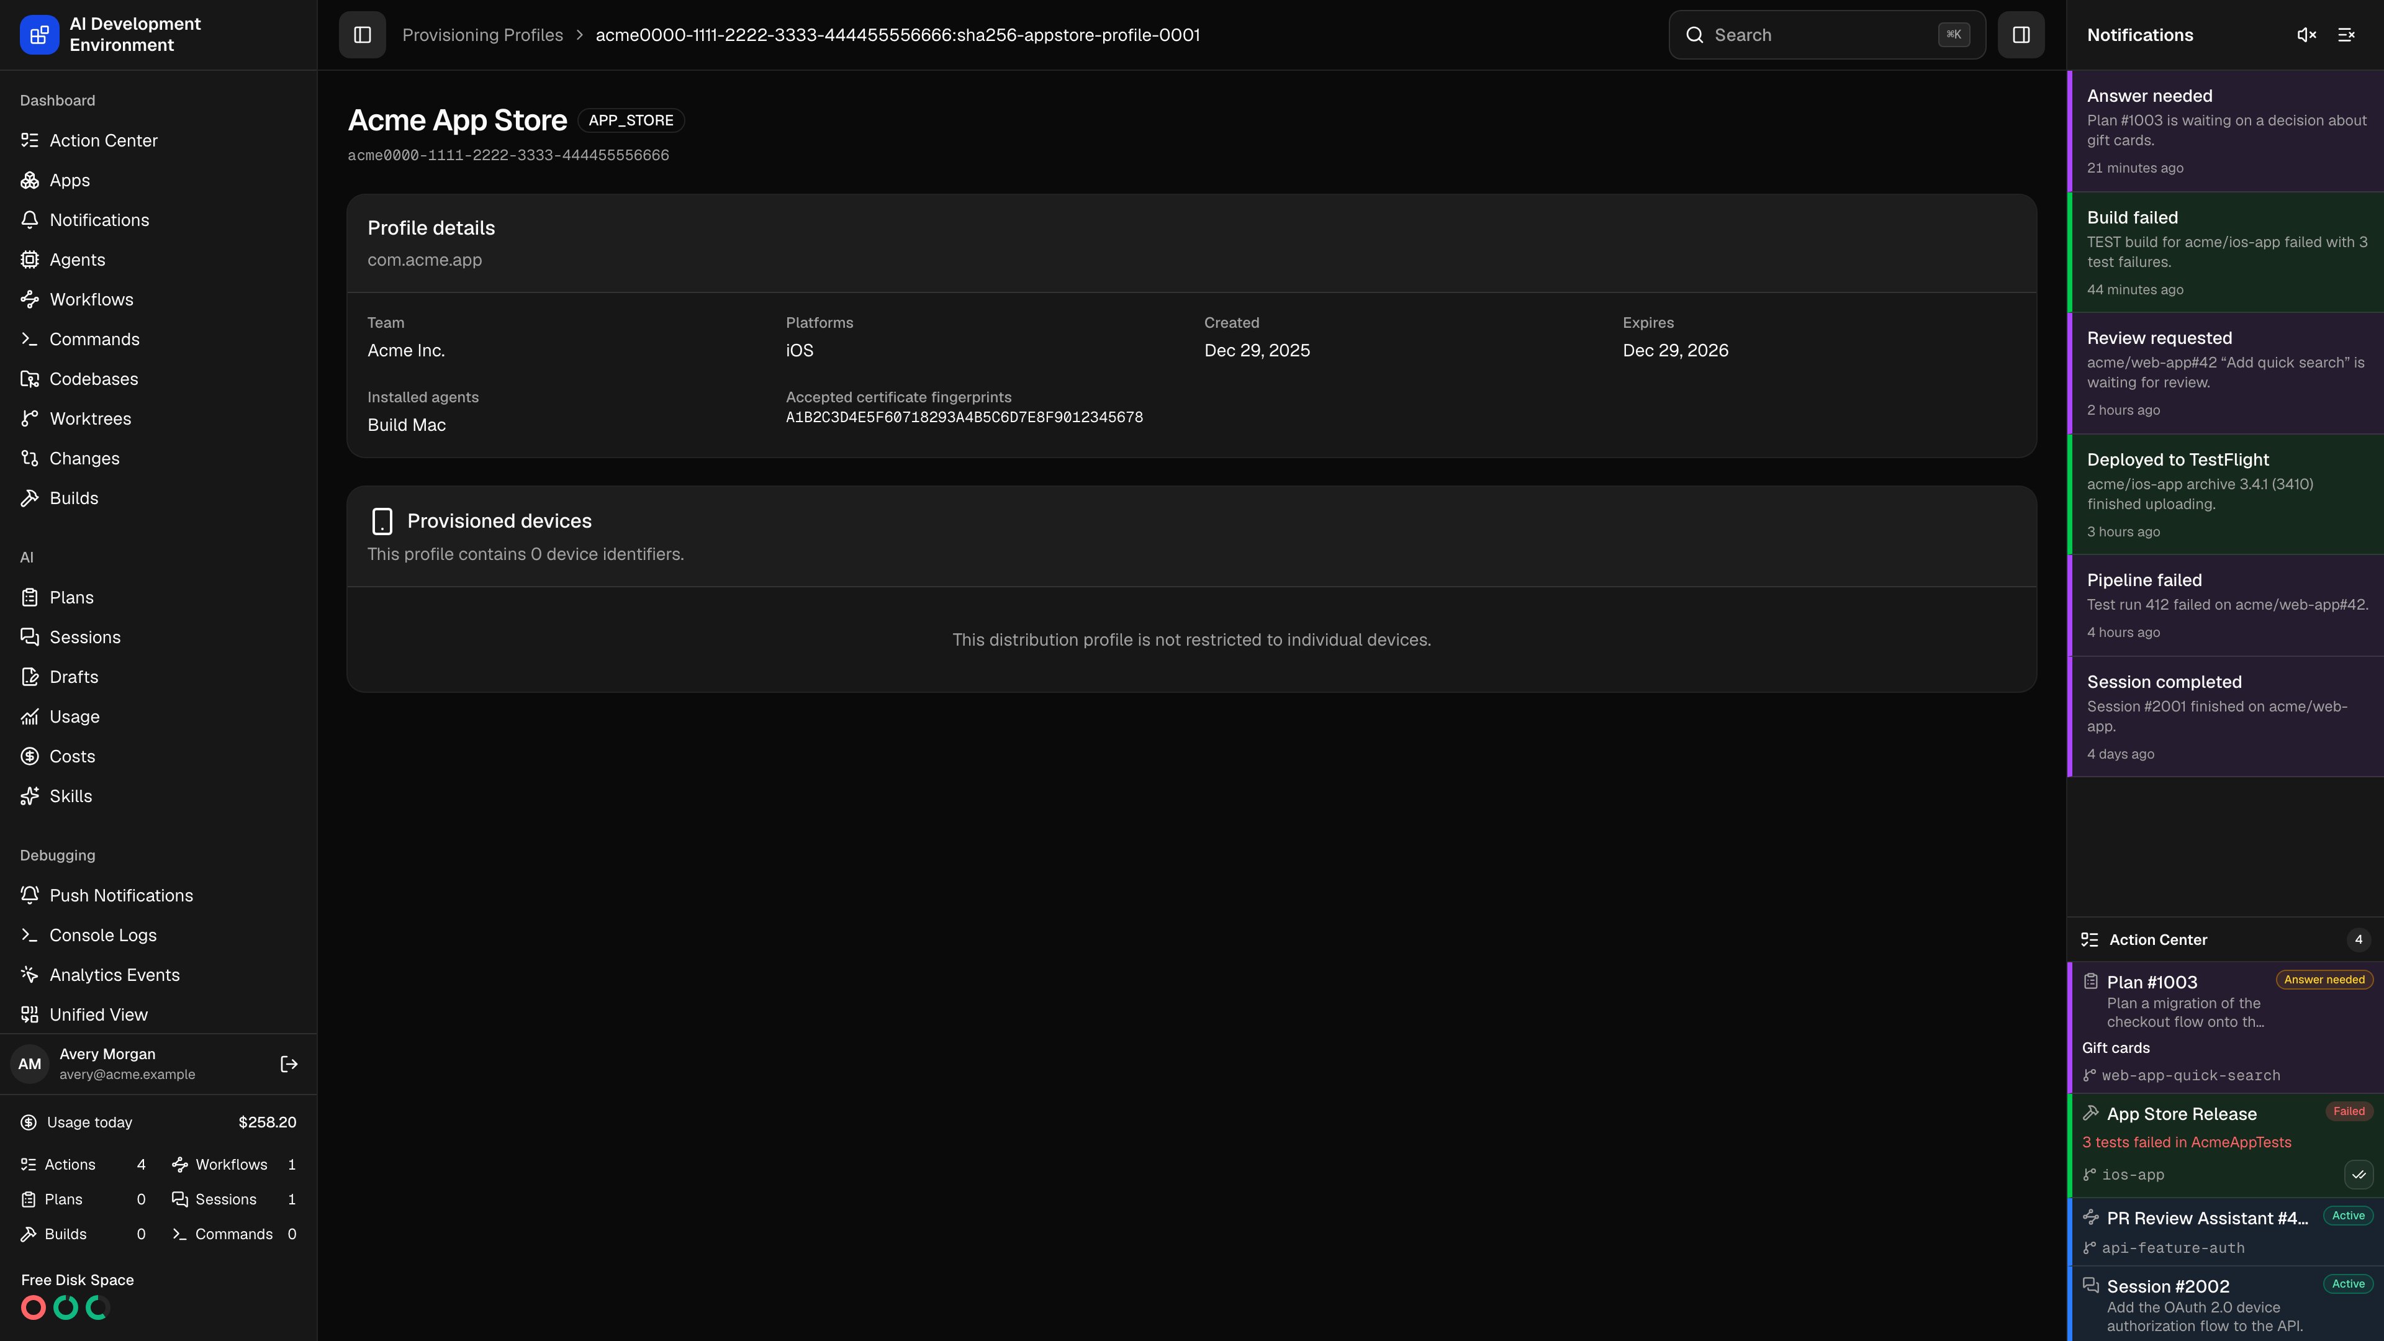This screenshot has width=2384, height=1341.
Task: Open Usage today cost summary
Action: [158, 1122]
